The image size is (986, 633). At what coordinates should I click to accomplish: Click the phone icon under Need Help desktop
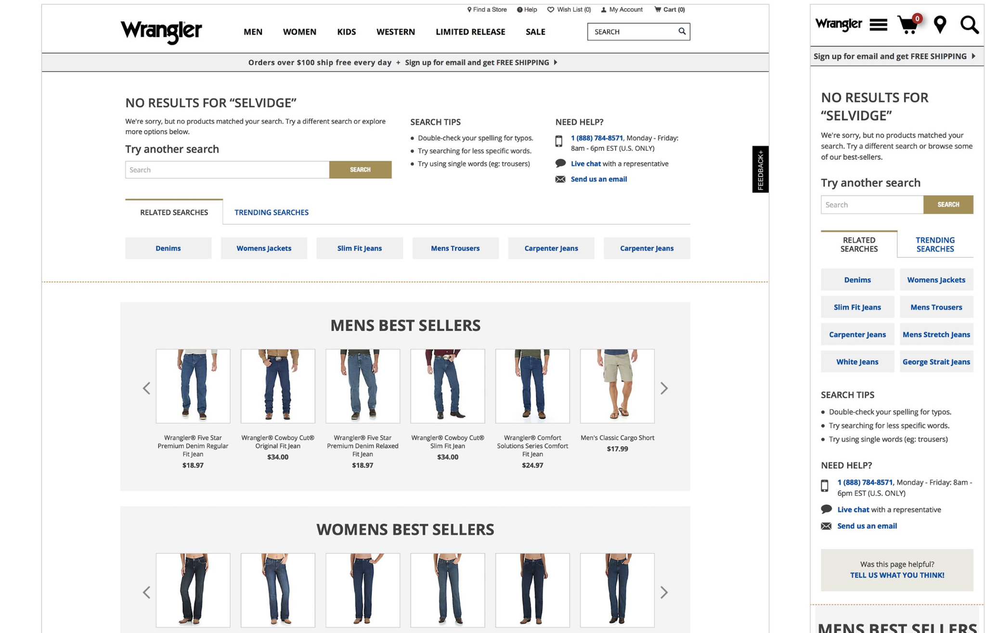pos(558,141)
